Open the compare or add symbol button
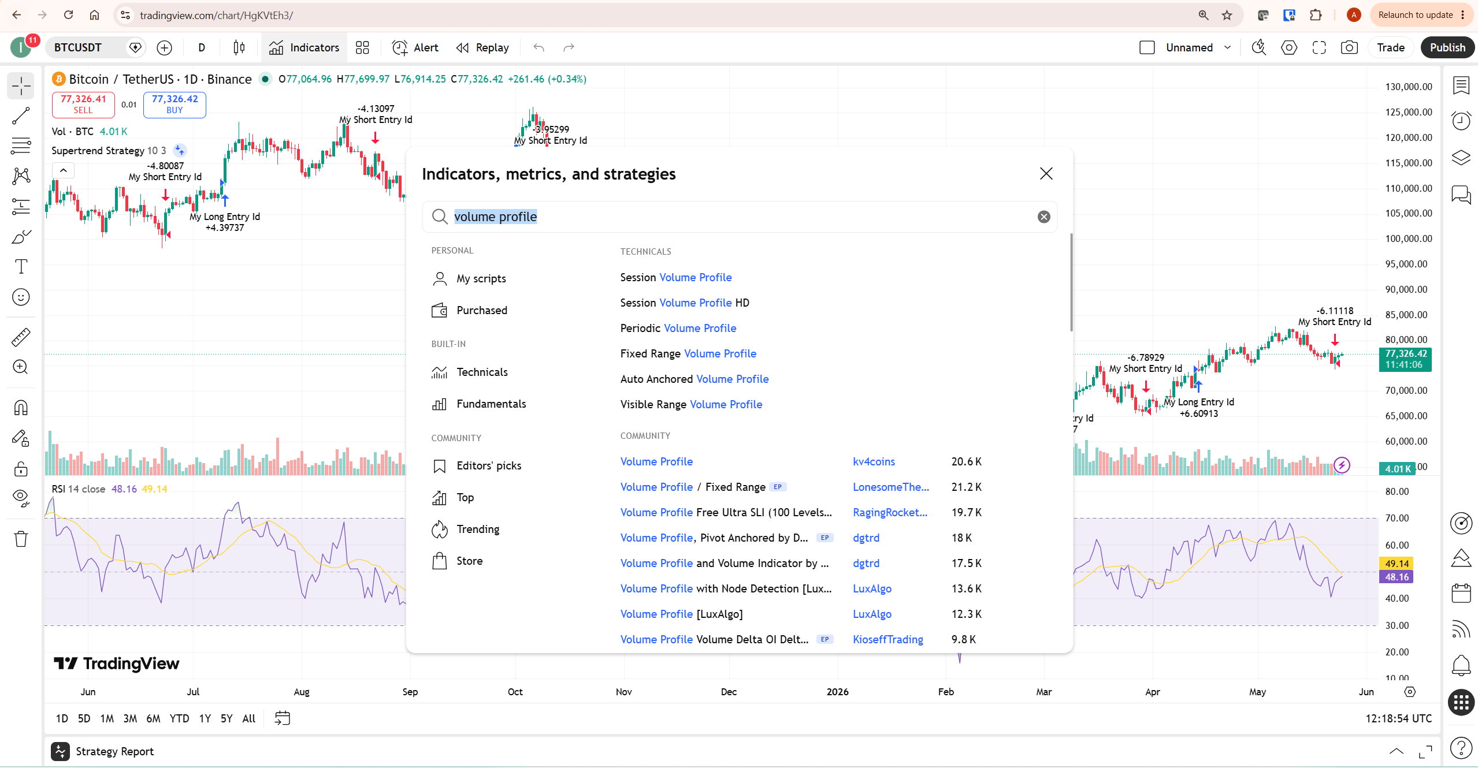 point(165,48)
